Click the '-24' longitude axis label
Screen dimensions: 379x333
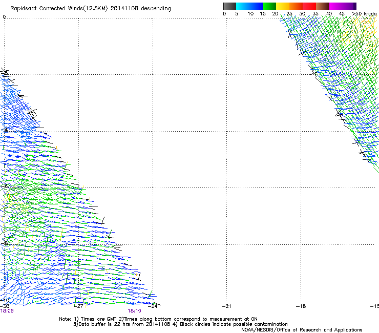point(153,306)
